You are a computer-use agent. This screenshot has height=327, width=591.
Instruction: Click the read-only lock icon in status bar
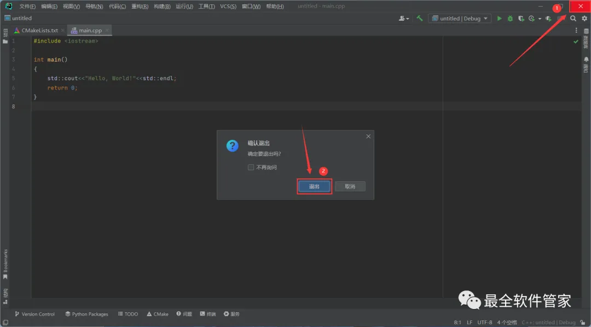[x=583, y=323]
